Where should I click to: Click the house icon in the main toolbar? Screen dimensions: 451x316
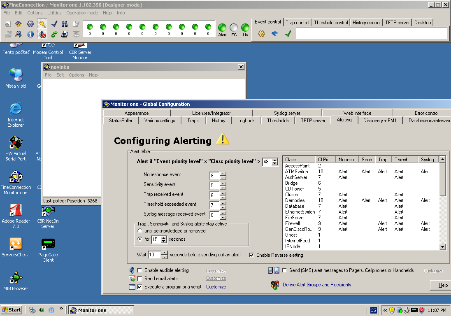[x=19, y=24]
